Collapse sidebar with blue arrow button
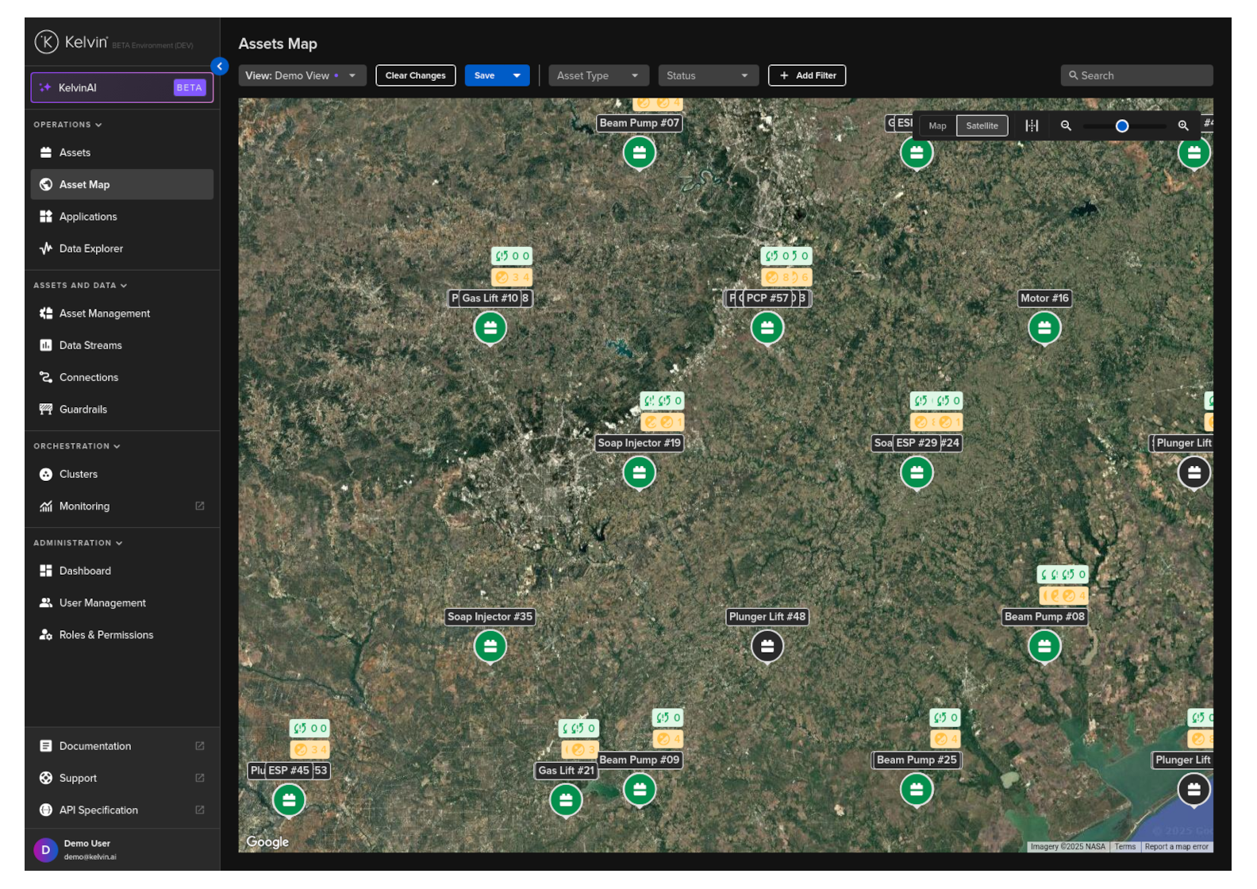The width and height of the screenshot is (1257, 889). click(x=220, y=67)
